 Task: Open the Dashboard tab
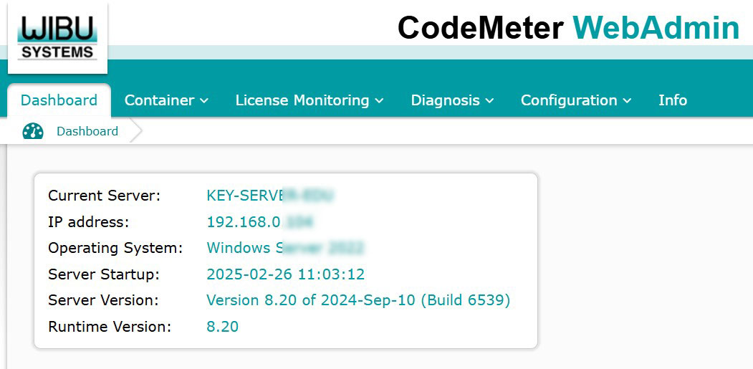pyautogui.click(x=59, y=100)
